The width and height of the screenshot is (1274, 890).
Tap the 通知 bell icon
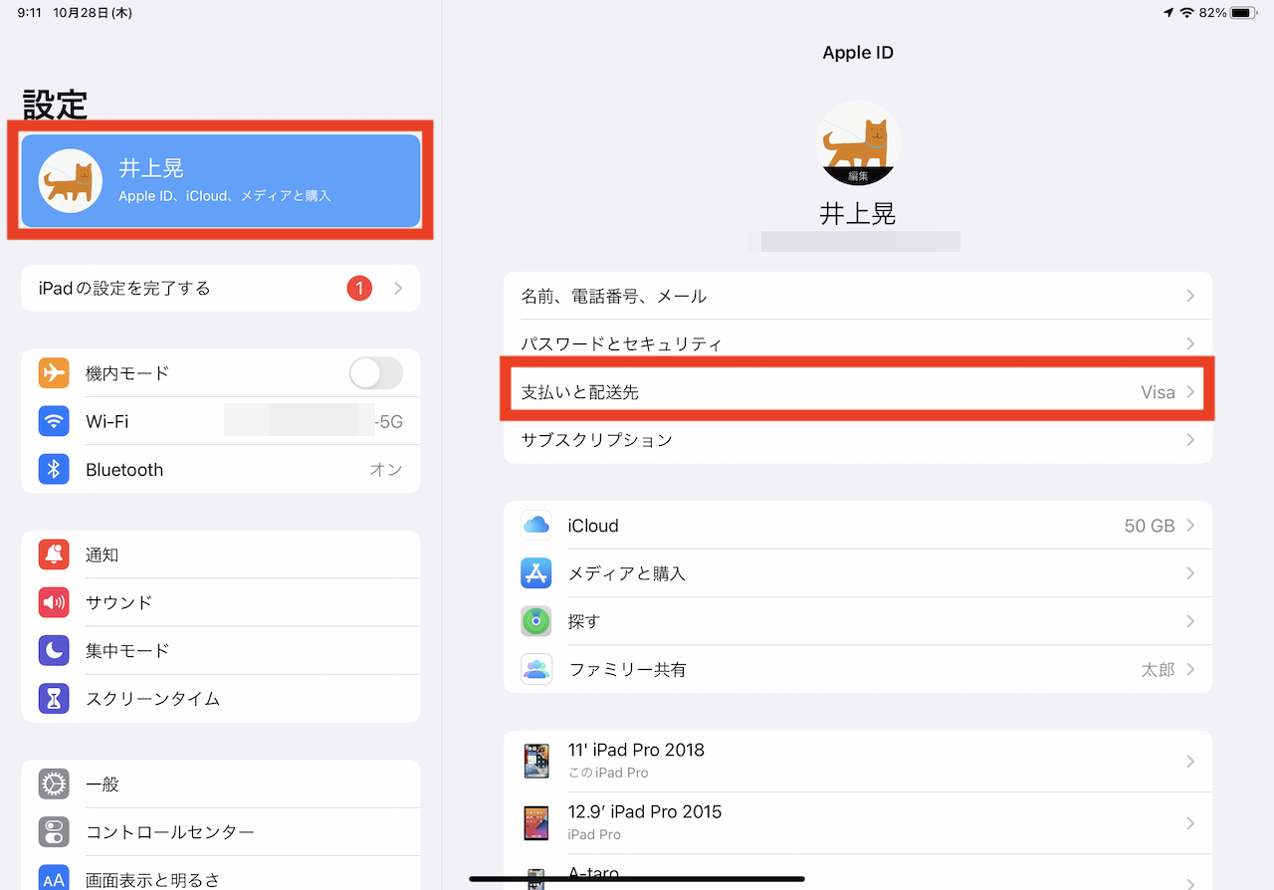(x=54, y=555)
